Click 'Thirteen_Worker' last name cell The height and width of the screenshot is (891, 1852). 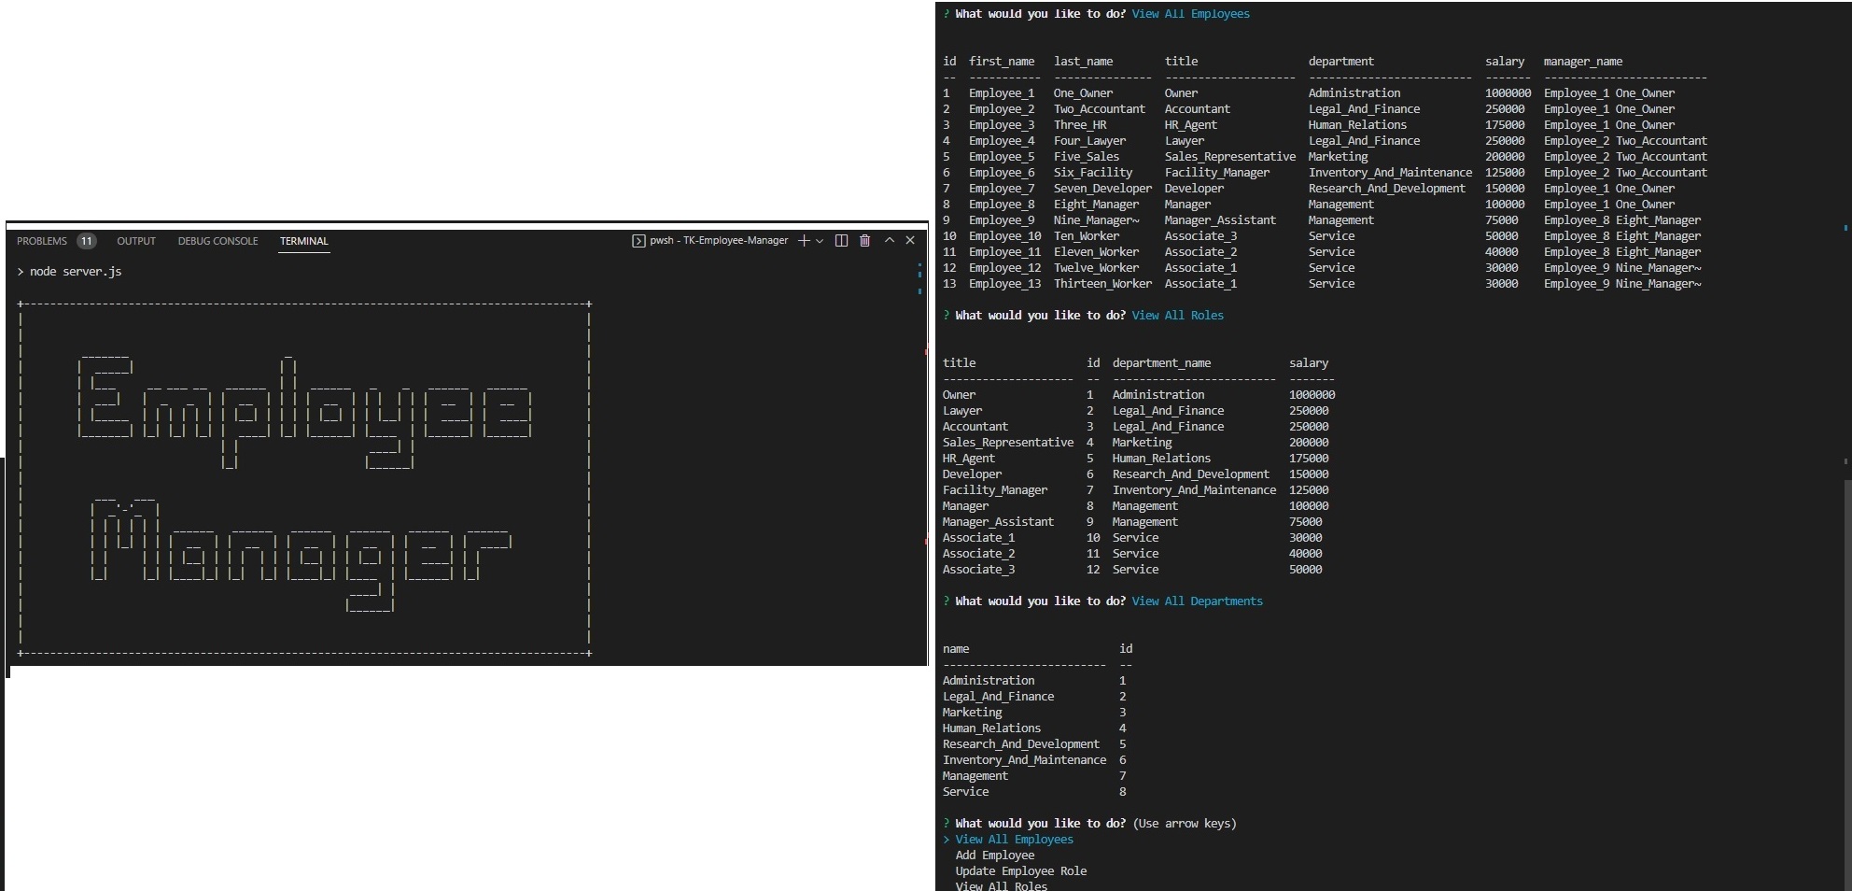tap(1102, 284)
